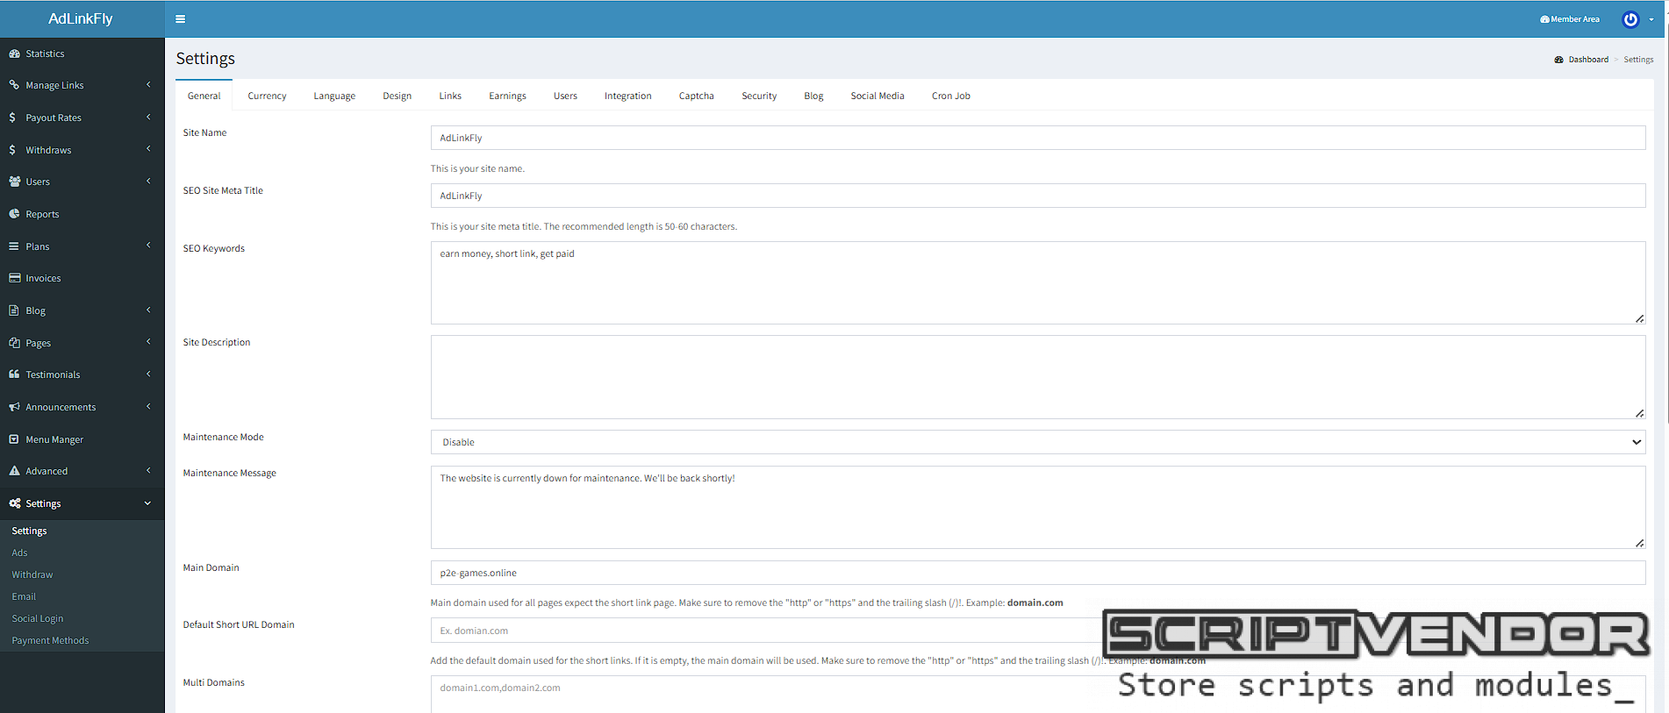
Task: Click the Statistics dashboard icon
Action: (14, 53)
